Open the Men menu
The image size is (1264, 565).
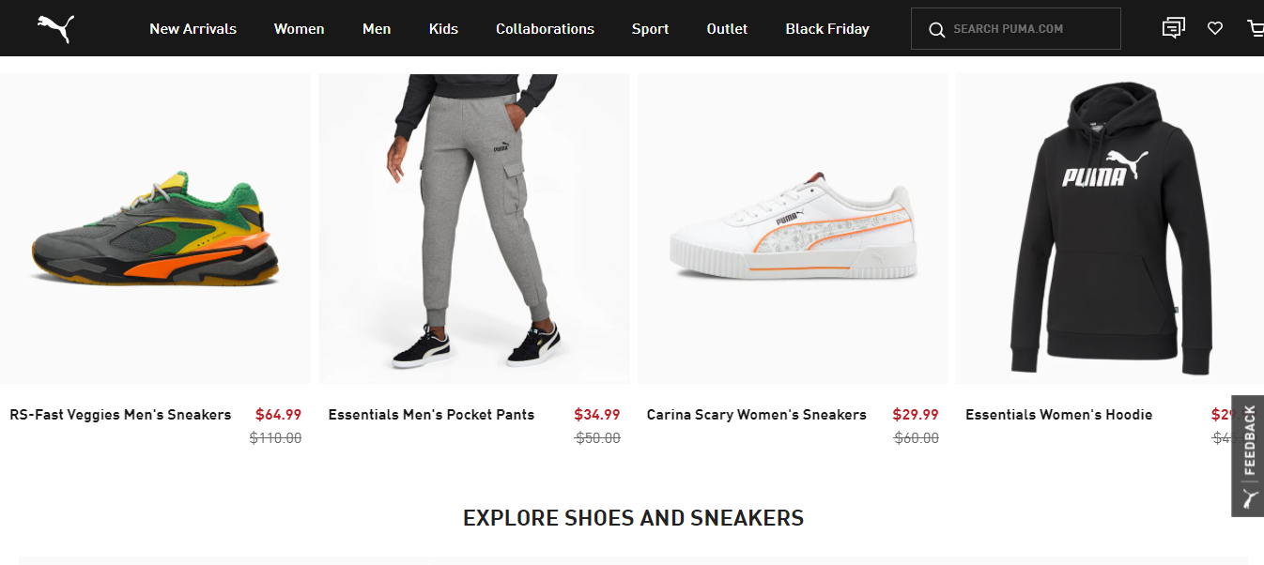coord(377,29)
